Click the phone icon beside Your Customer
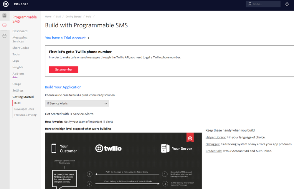The image size is (294, 189). coord(54,148)
